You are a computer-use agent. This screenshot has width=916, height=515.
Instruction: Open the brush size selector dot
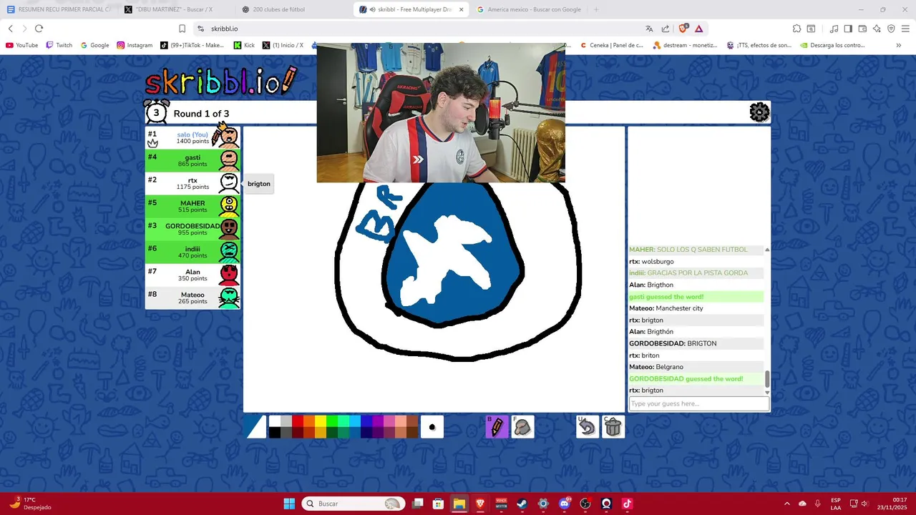coord(432,427)
